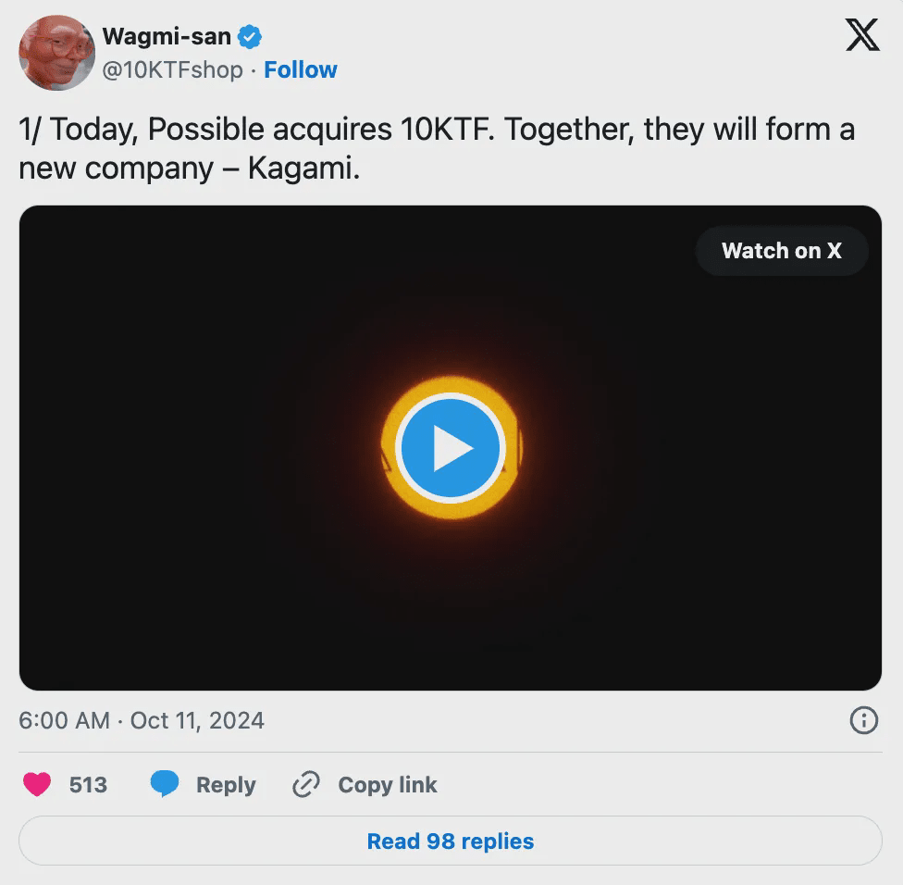Open Read 98 replies

coord(451,841)
